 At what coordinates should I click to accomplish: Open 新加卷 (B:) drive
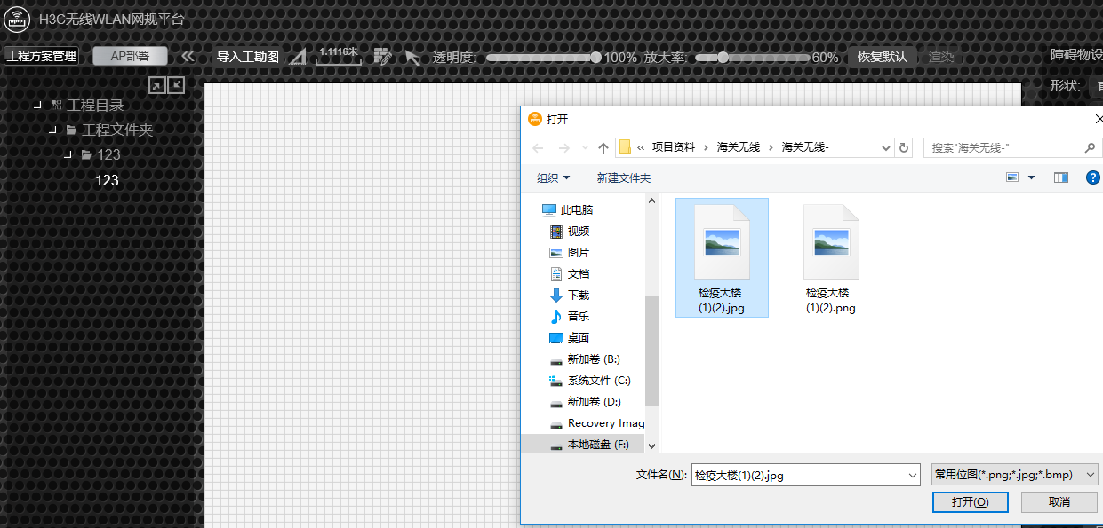pos(585,359)
